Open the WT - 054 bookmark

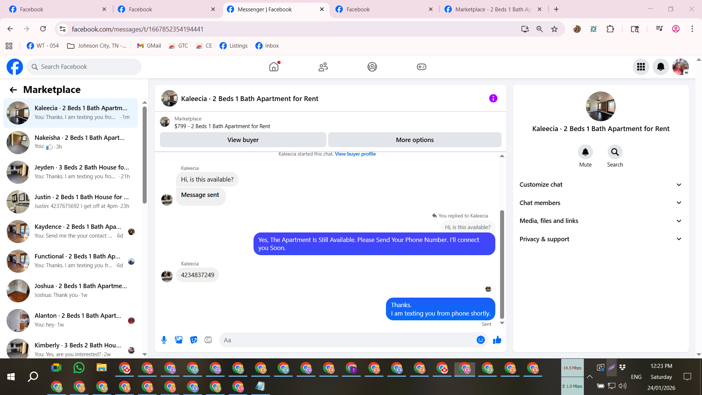[43, 46]
